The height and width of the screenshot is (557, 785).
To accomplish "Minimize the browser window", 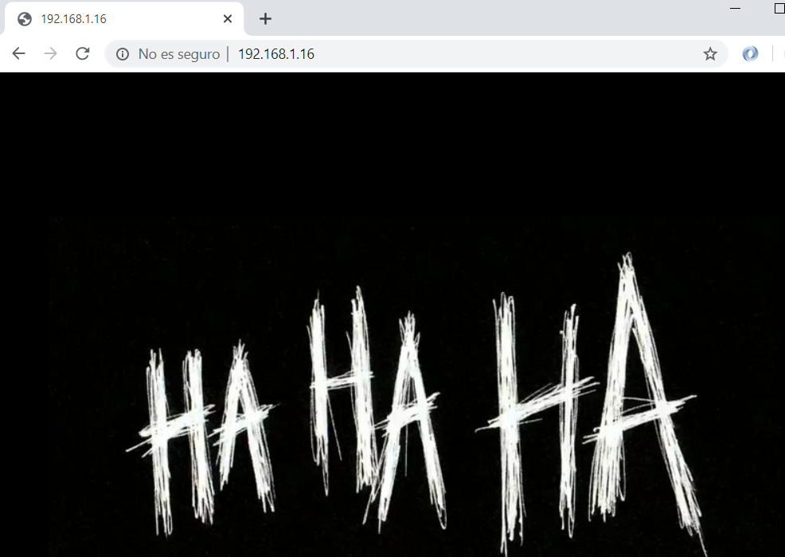I will 736,9.
